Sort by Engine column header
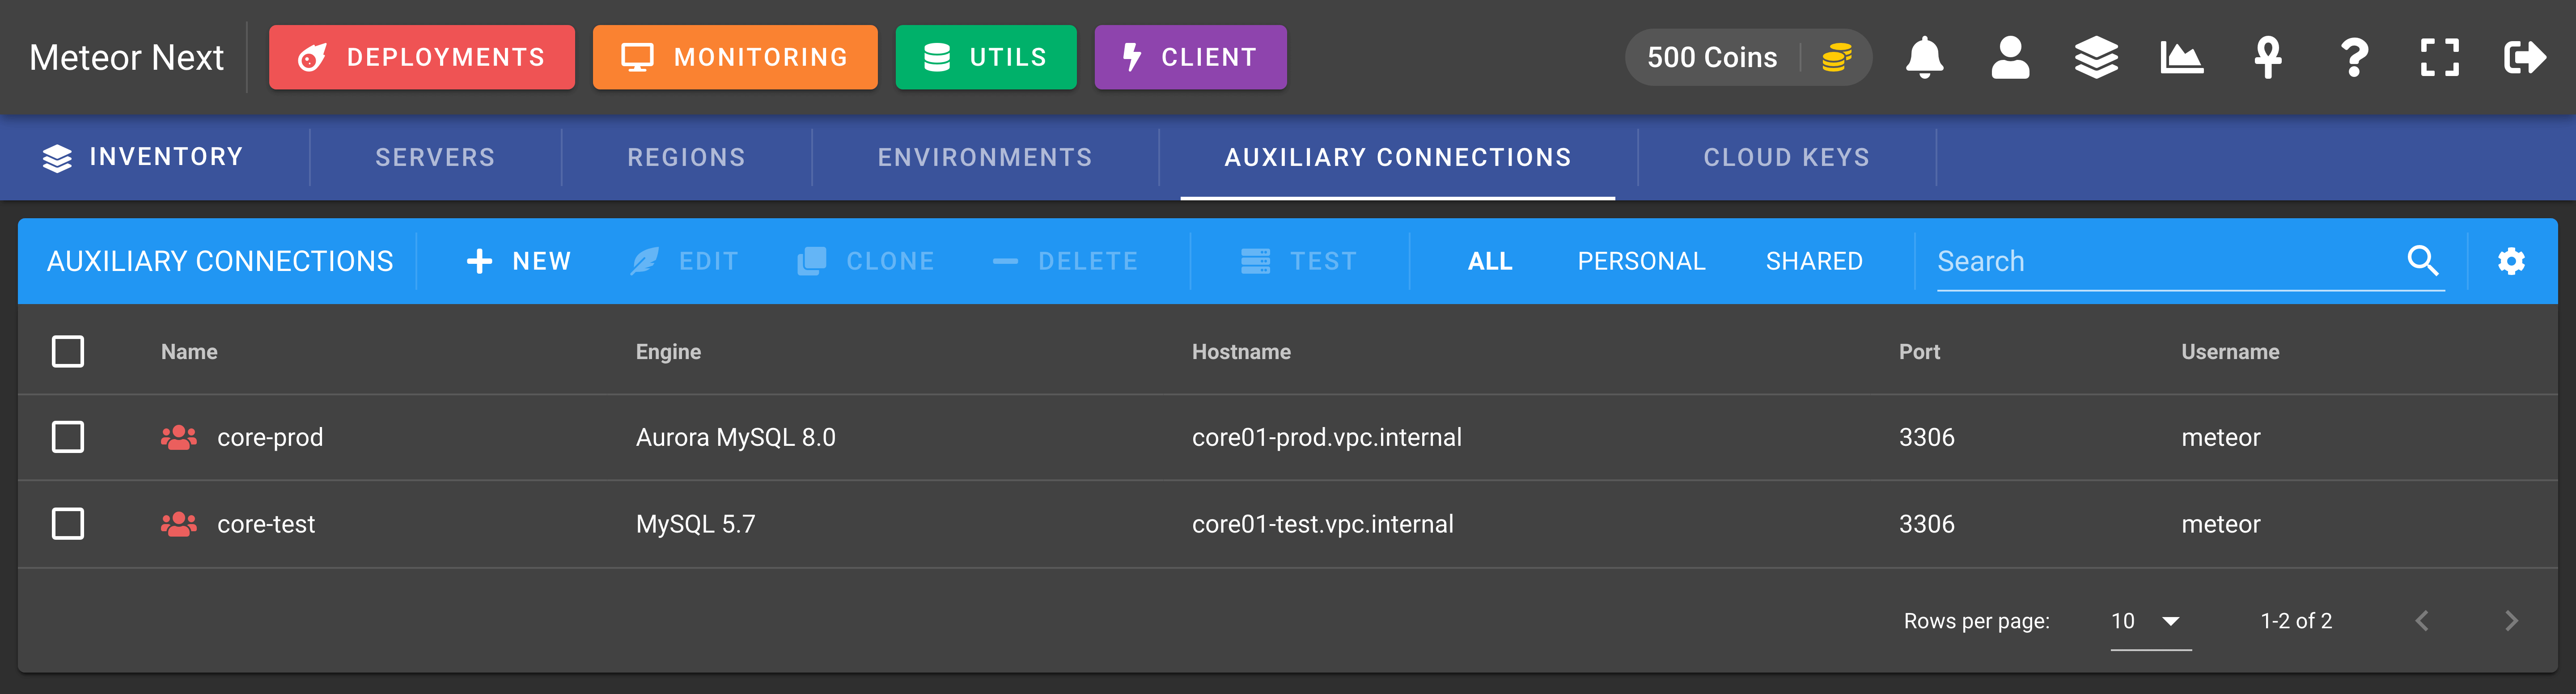This screenshot has width=2576, height=694. click(668, 352)
